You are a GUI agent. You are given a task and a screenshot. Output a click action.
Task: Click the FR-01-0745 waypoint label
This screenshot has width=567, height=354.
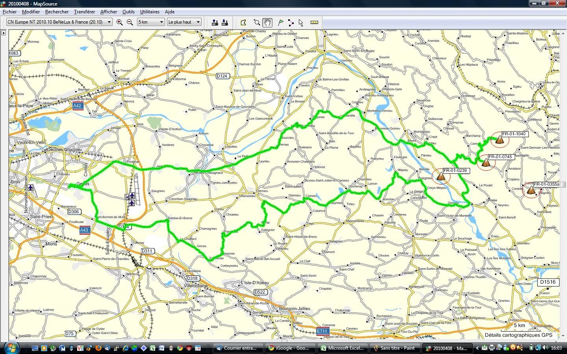coord(501,157)
